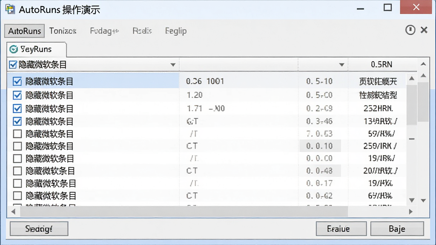Click the horizontal scrollbar thumb
Screen dimensions: 436x245
tap(184, 212)
